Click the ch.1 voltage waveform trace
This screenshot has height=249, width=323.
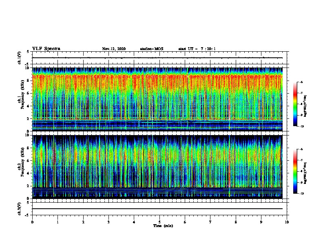point(157,58)
